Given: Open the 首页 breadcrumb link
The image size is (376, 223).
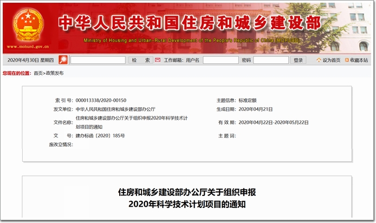Looking at the screenshot, I should point(38,73).
